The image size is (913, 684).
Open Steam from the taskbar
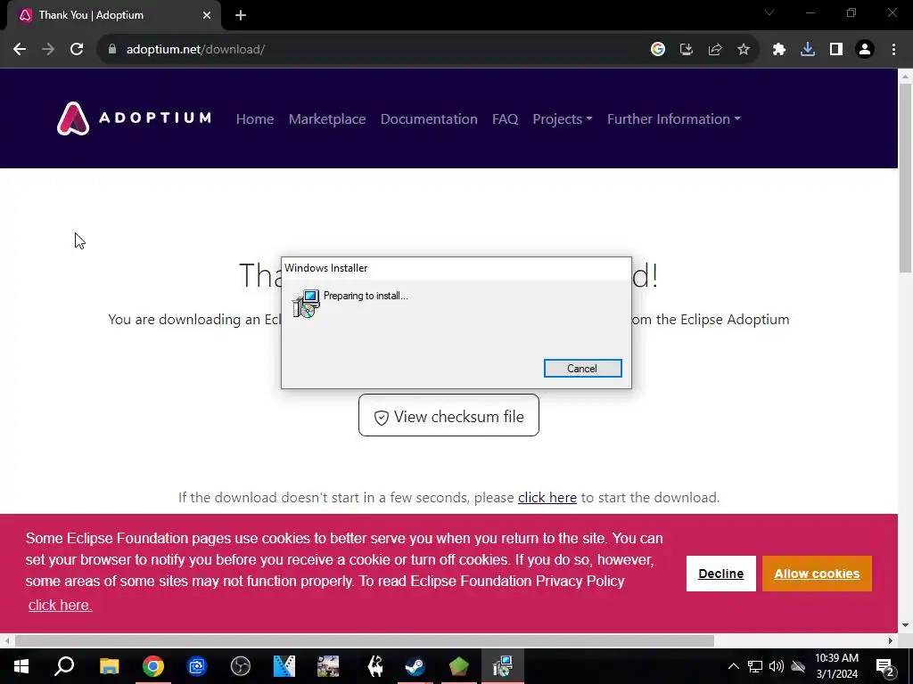pyautogui.click(x=415, y=666)
